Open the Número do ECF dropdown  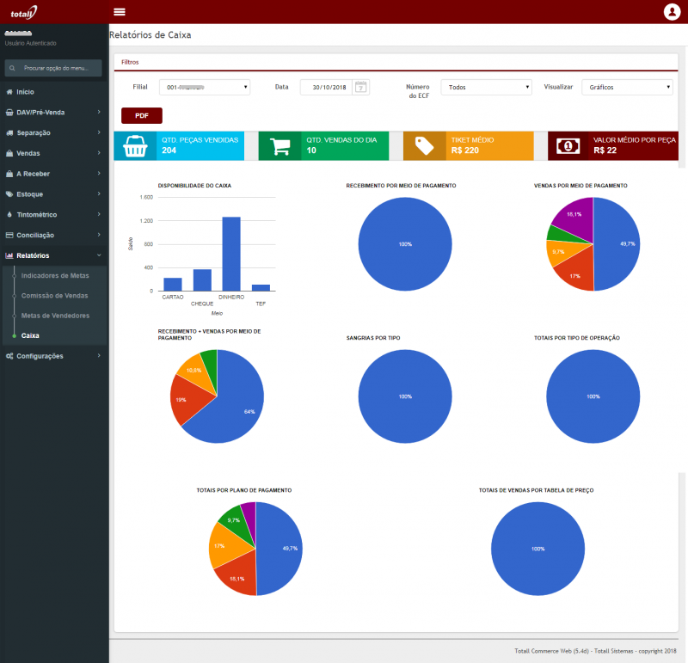486,87
